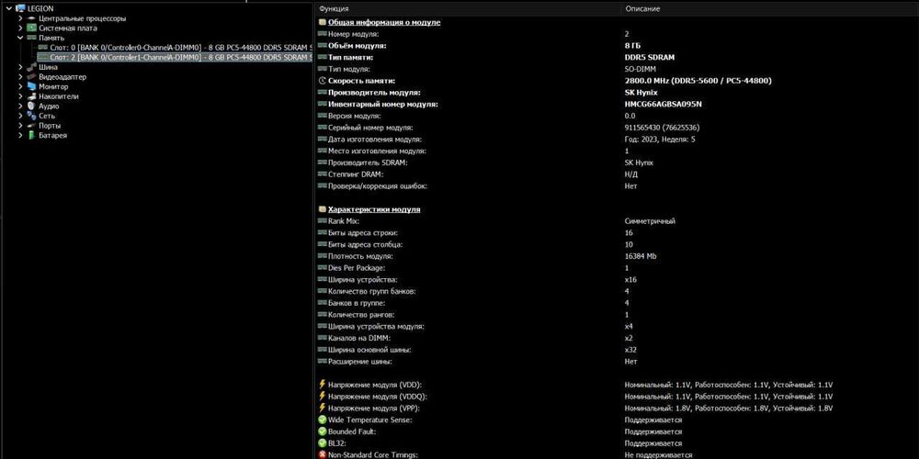Select the Количество групп банков row
This screenshot has height=459, width=919.
pos(617,292)
